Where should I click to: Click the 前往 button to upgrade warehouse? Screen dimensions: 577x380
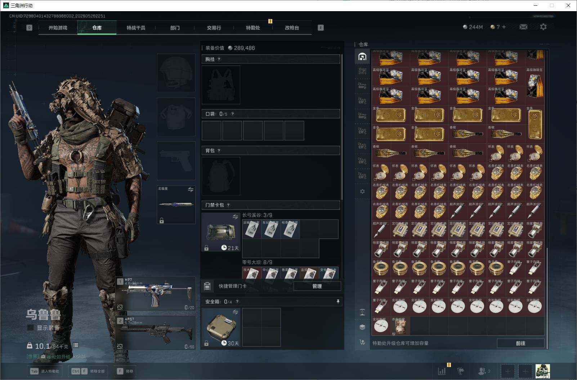point(520,343)
